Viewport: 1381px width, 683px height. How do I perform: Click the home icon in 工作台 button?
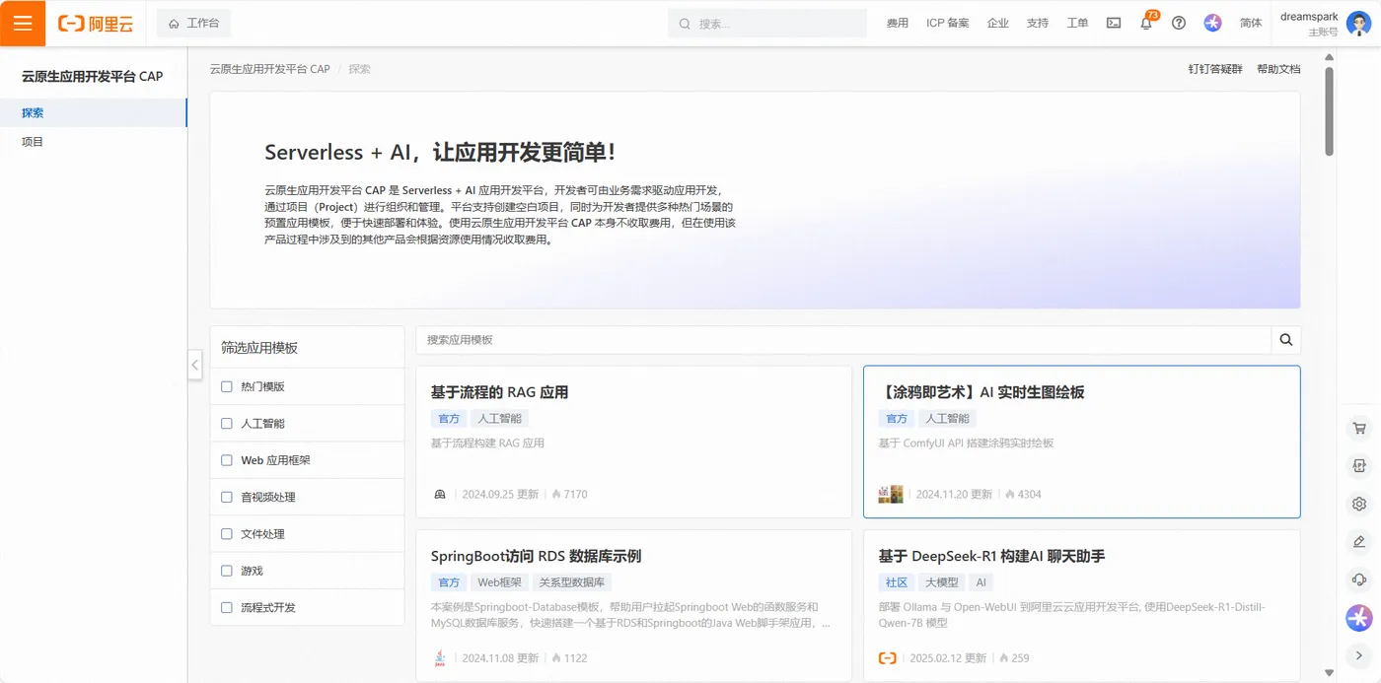tap(175, 23)
